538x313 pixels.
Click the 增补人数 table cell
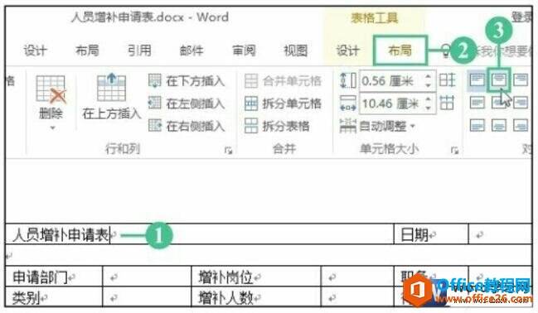point(256,297)
